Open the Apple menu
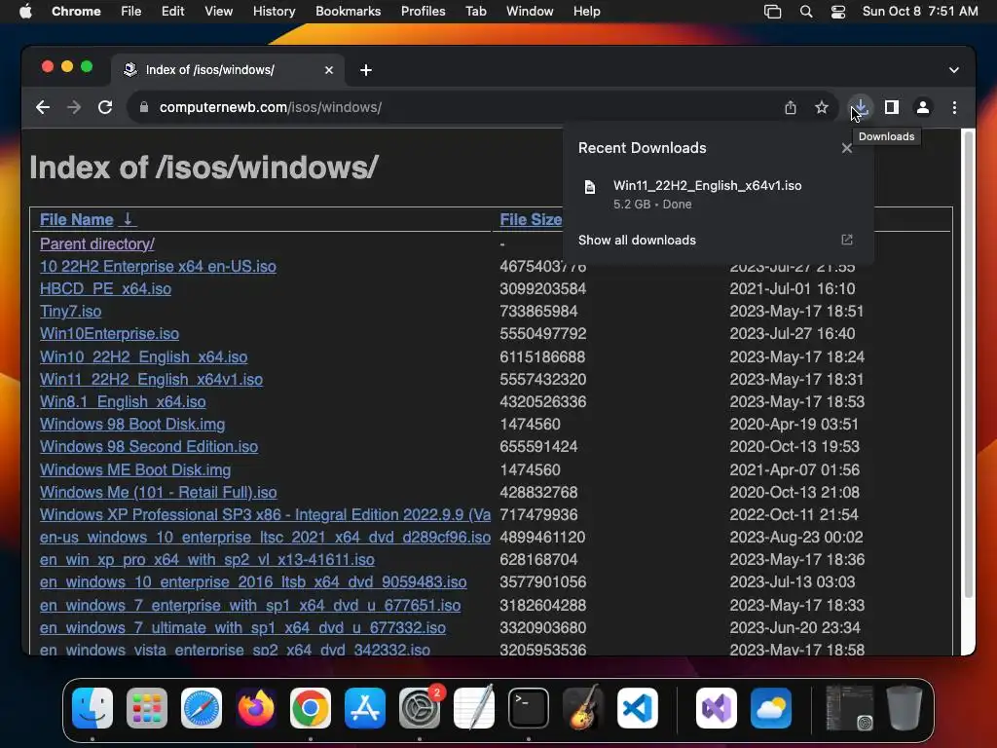 (25, 12)
